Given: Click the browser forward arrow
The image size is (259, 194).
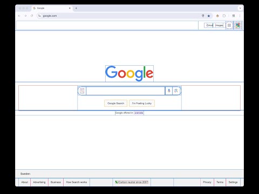Looking at the screenshot, I should pyautogui.click(x=25, y=16).
